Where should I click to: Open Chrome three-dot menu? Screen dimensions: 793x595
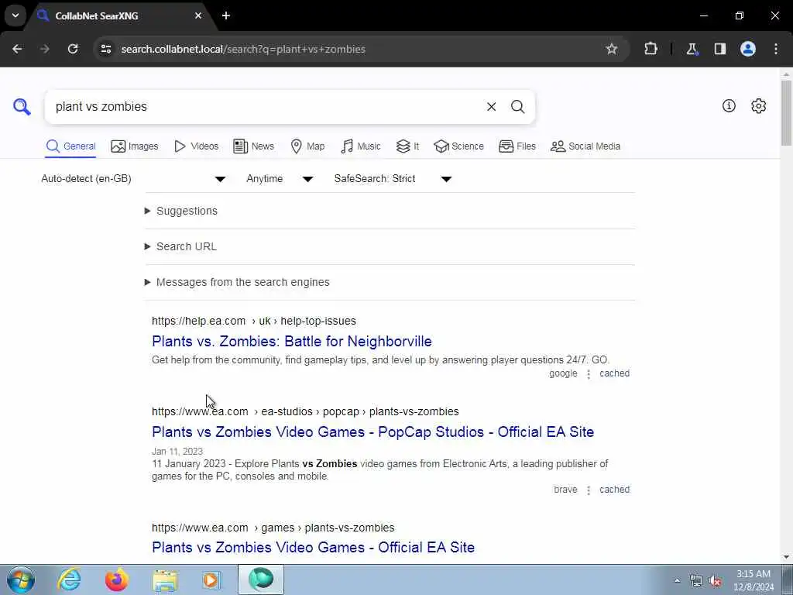click(x=776, y=49)
